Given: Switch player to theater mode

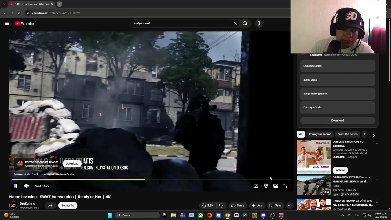Looking at the screenshot, I should (276, 186).
